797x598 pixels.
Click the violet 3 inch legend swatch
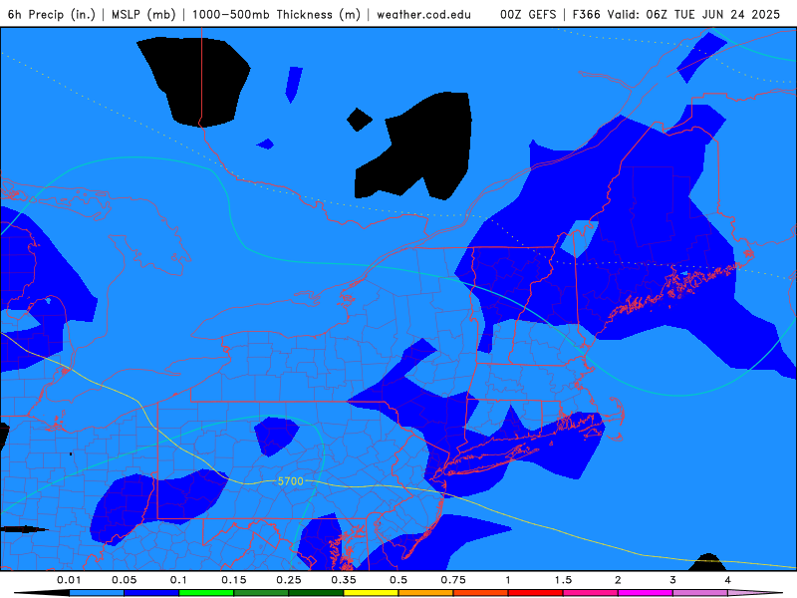[x=700, y=593]
